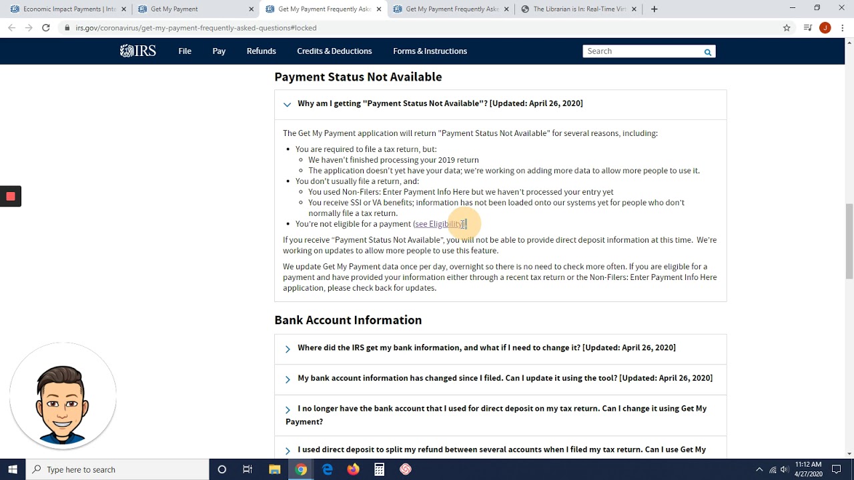Reload the page with refresh icon
This screenshot has height=480, width=854.
tap(45, 28)
